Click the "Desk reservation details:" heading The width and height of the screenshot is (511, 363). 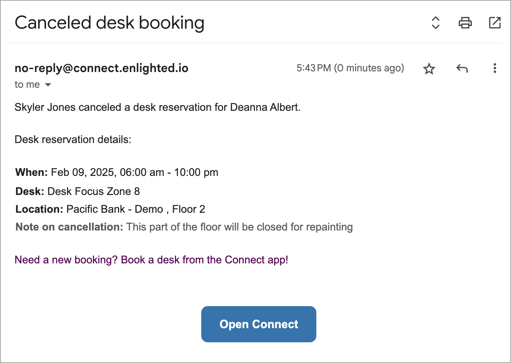[73, 139]
